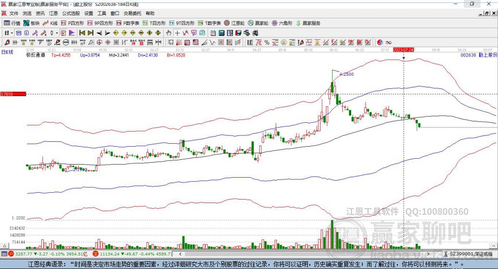498x269 pixels.
Task: Open the T数字表 time number table
Action: 209,23
